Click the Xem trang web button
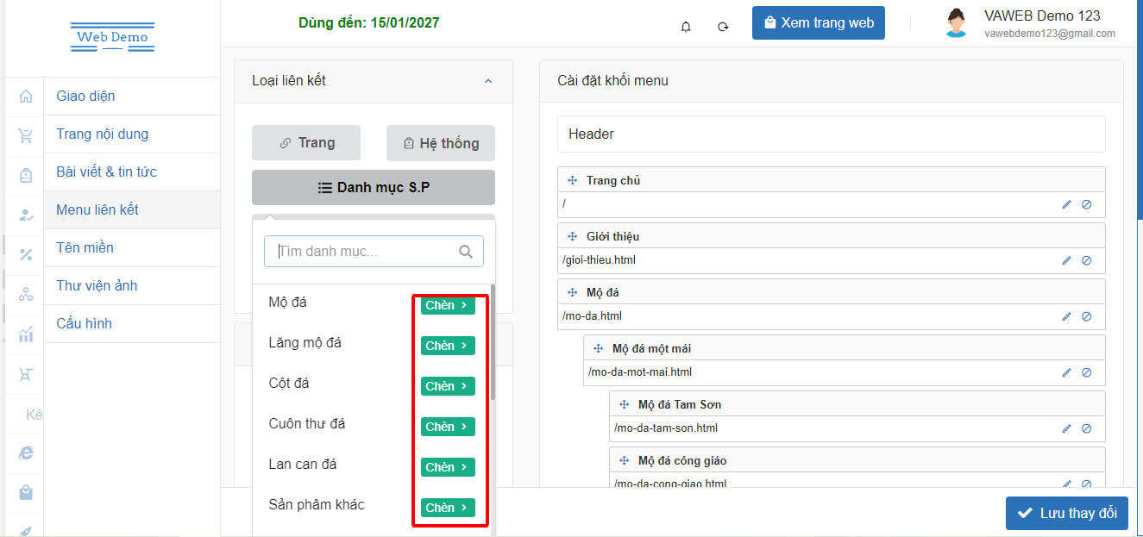The height and width of the screenshot is (537, 1143). 818,23
